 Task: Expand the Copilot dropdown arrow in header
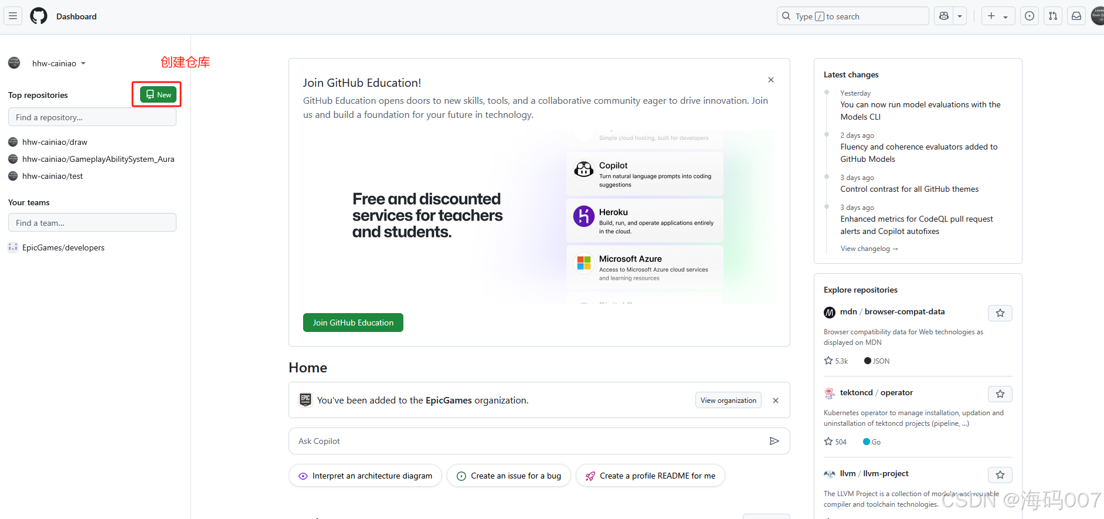[x=960, y=16]
